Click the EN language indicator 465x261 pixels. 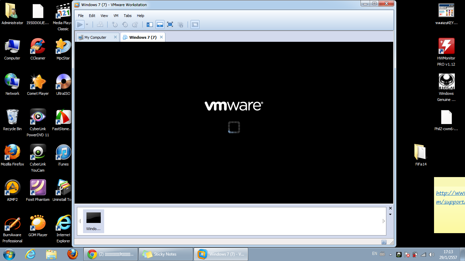(x=374, y=254)
